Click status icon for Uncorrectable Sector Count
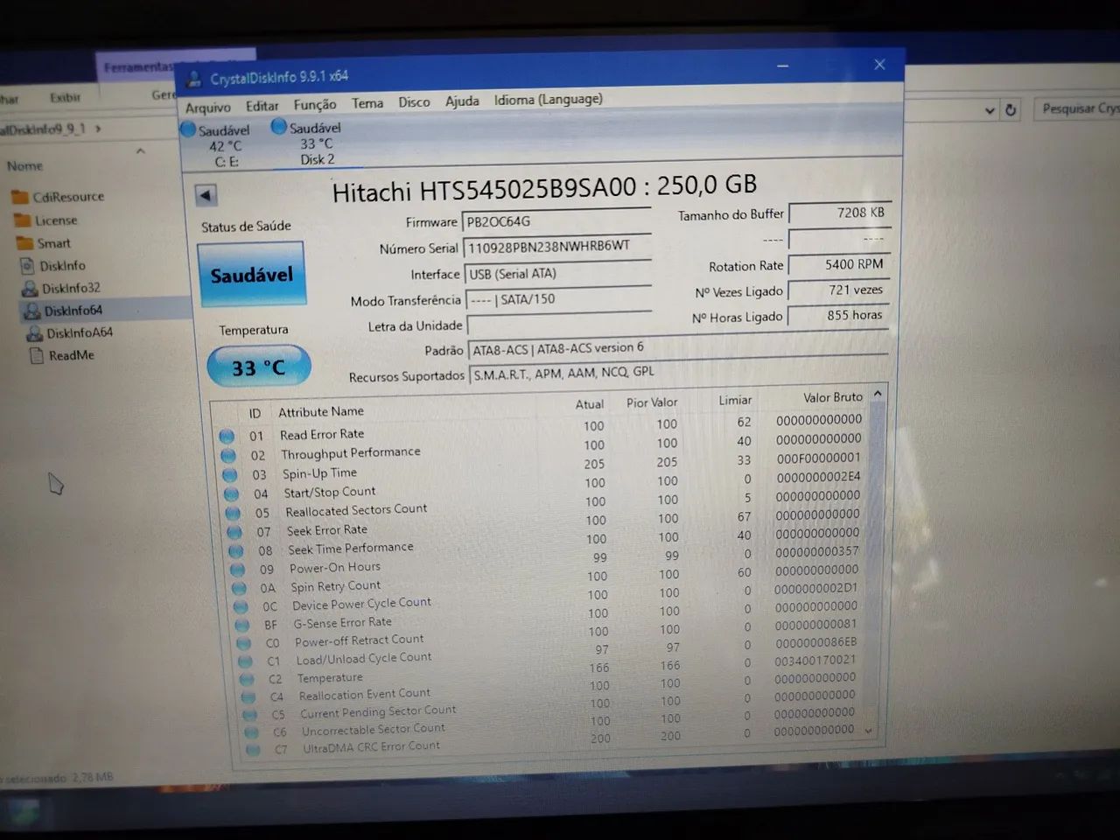Viewport: 1120px width, 840px height. click(252, 732)
